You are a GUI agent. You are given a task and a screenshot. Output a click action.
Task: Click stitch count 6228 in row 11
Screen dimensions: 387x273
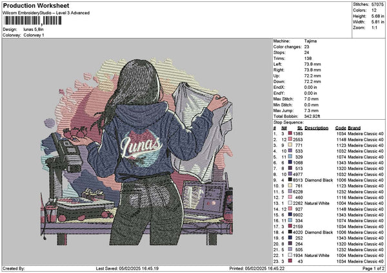[x=298, y=192]
